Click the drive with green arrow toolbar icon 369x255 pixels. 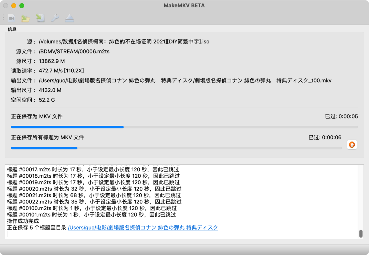pos(40,18)
